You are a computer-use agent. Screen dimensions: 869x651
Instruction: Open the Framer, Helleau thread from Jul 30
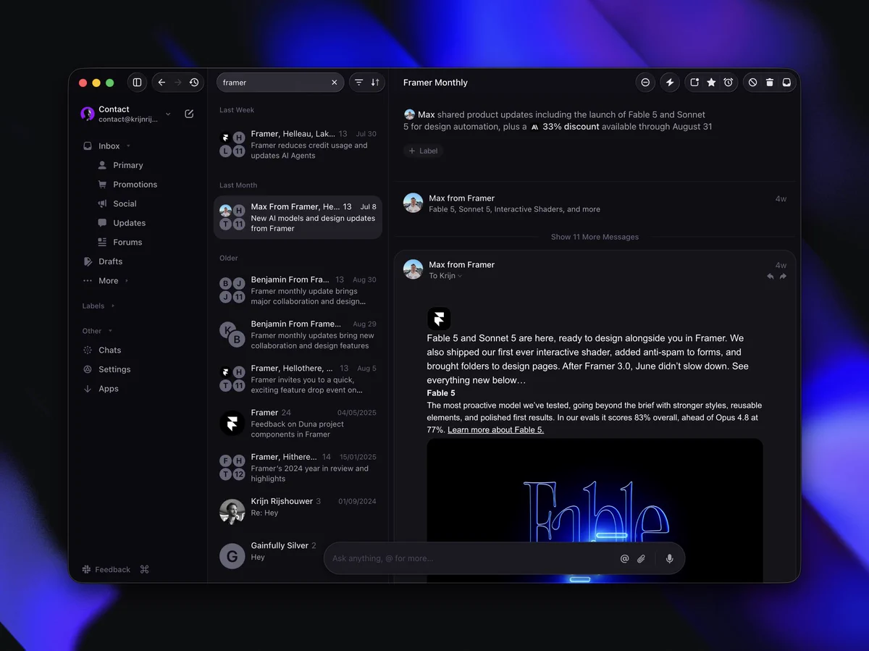click(x=298, y=145)
